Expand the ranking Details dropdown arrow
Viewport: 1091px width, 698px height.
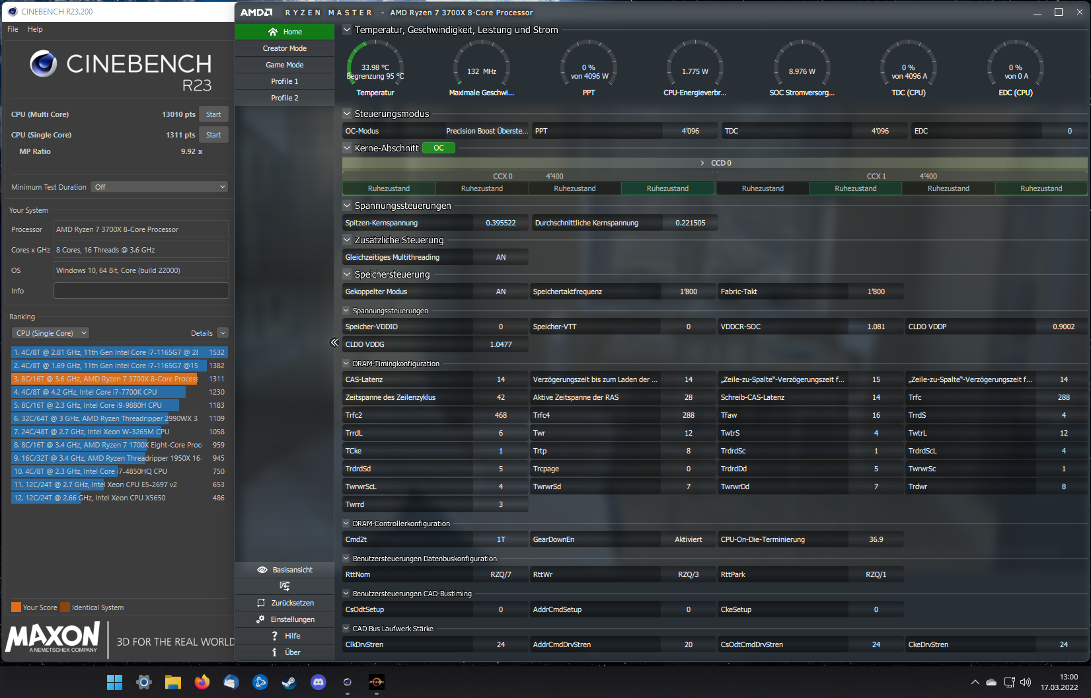[223, 333]
